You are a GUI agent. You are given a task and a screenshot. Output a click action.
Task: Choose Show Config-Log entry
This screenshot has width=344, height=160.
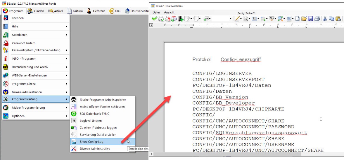tap(103, 142)
